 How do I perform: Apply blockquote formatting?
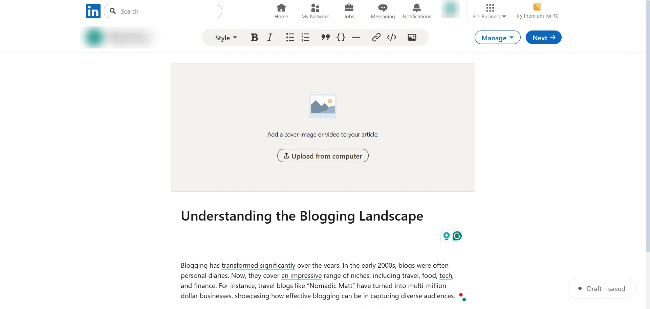(x=325, y=37)
